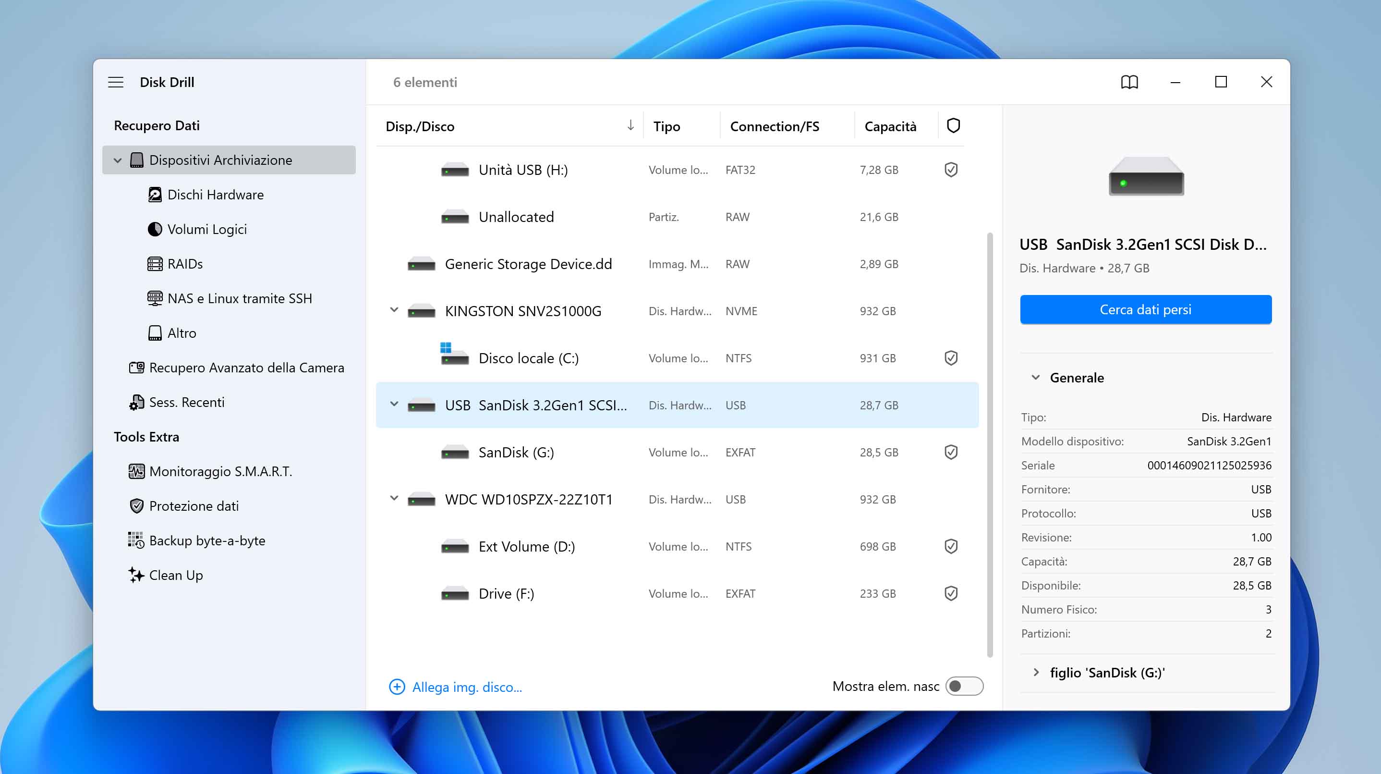Viewport: 1381px width, 774px height.
Task: Click the Volumi Logici pie icon
Action: tap(155, 229)
